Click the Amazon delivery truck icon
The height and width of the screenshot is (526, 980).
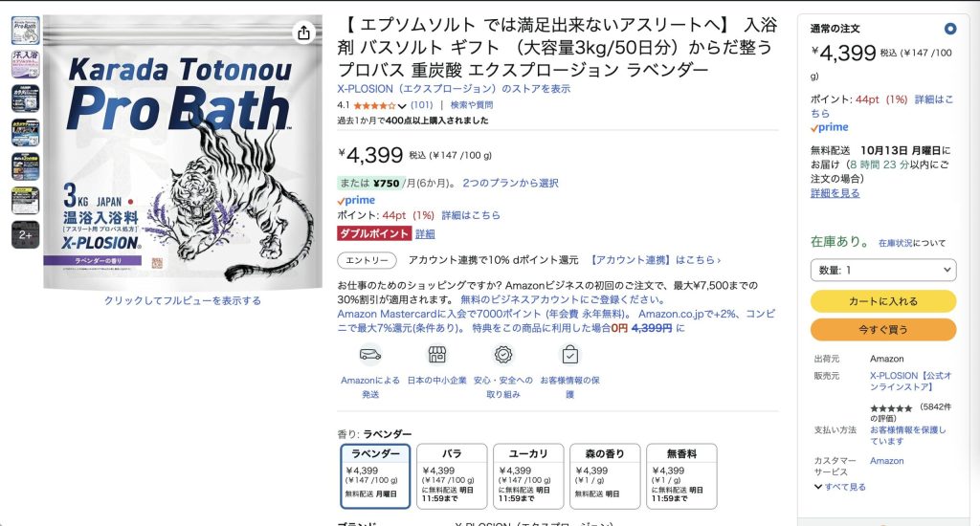(x=370, y=355)
